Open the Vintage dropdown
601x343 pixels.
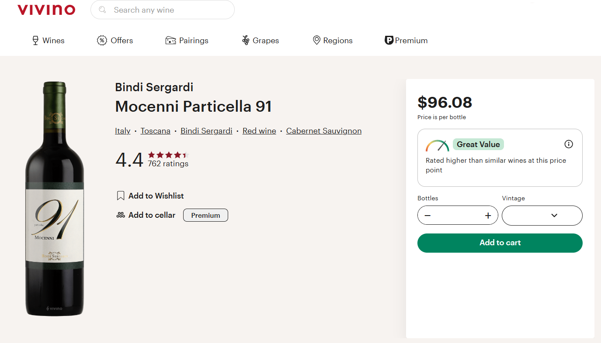point(542,216)
